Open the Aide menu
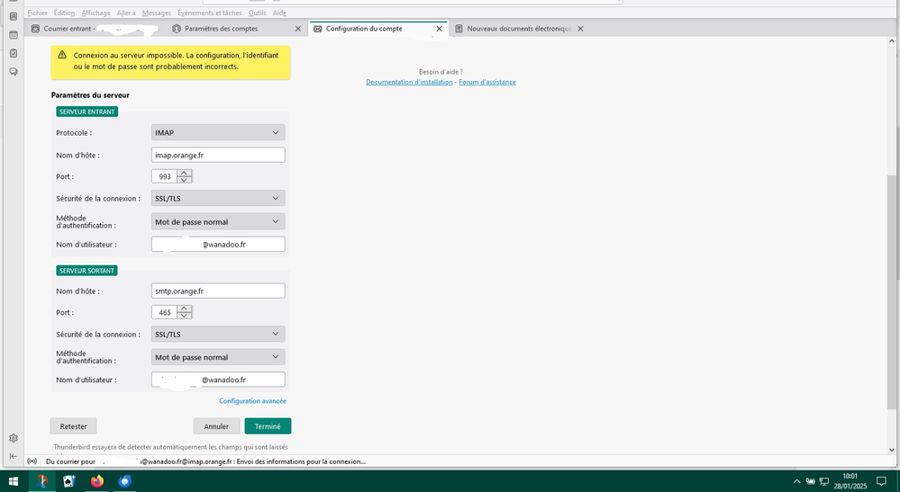Viewport: 900px width, 492px height. click(279, 13)
